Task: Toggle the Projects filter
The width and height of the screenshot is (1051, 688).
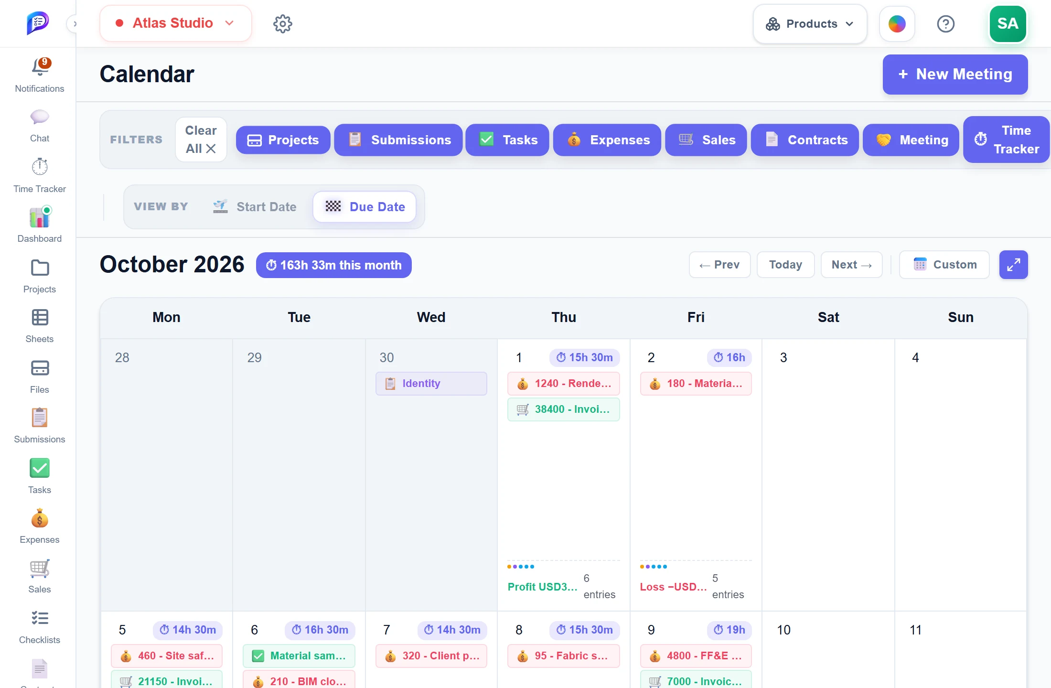Action: (283, 140)
